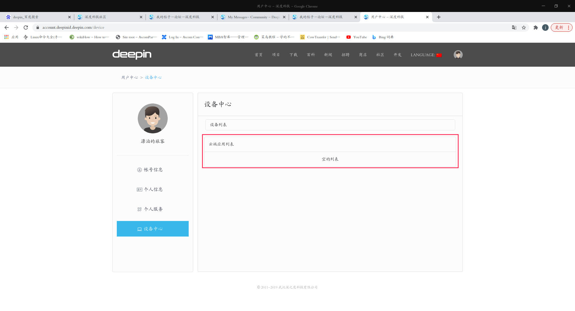Open the Log In Ascom Confluence bookmark
Screen dimensions: 575x311
[182, 37]
